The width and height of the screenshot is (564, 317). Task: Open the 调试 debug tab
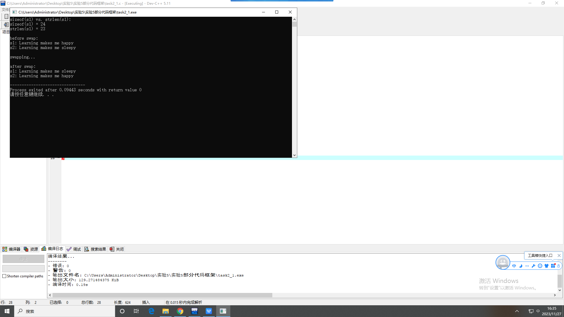click(x=74, y=249)
